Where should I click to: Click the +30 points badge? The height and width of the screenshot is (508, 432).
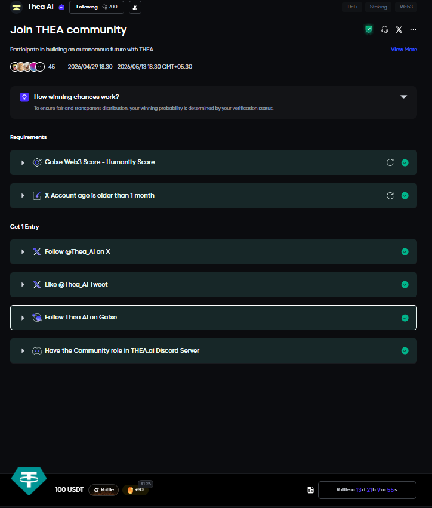tap(135, 490)
